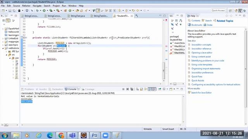This screenshot has width=248, height=139.
Task: Open Microsoft Teams from the taskbar
Action: [72, 136]
